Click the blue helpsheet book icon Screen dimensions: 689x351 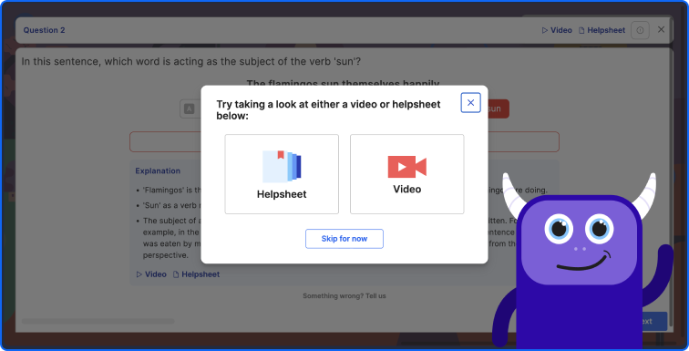(282, 166)
